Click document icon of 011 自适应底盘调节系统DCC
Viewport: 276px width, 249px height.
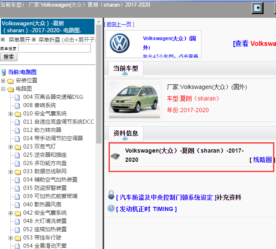(x=17, y=122)
